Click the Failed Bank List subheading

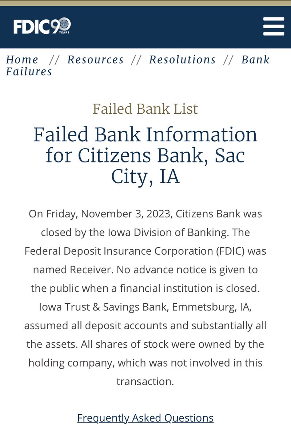click(145, 109)
